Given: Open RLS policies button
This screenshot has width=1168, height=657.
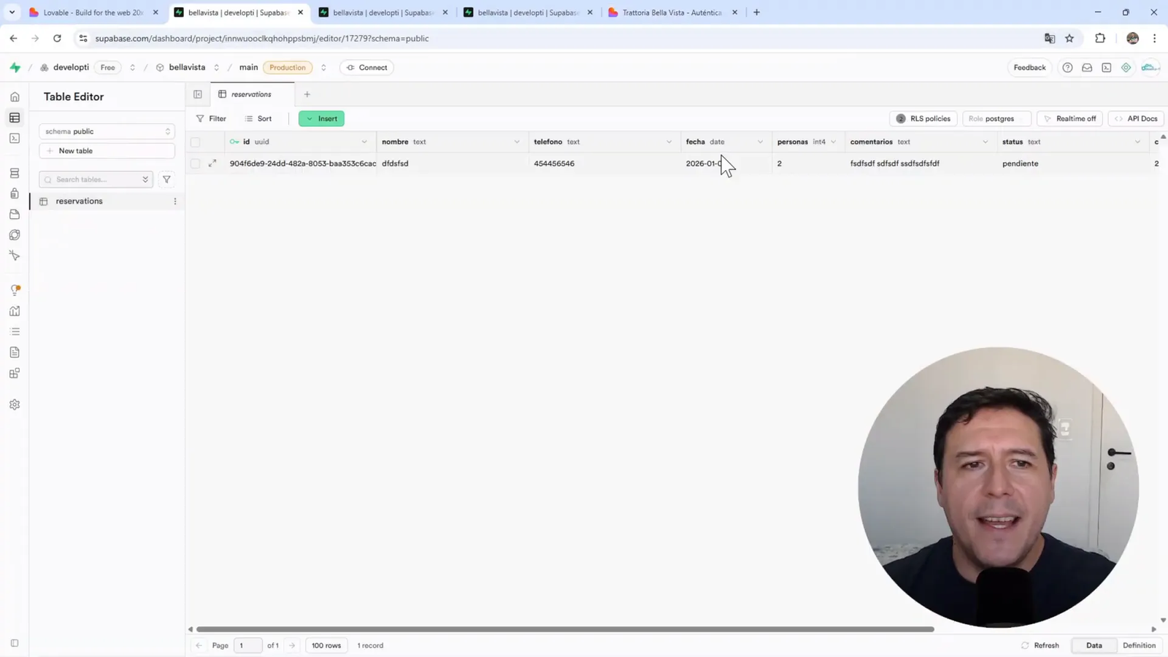Looking at the screenshot, I should coord(923,118).
